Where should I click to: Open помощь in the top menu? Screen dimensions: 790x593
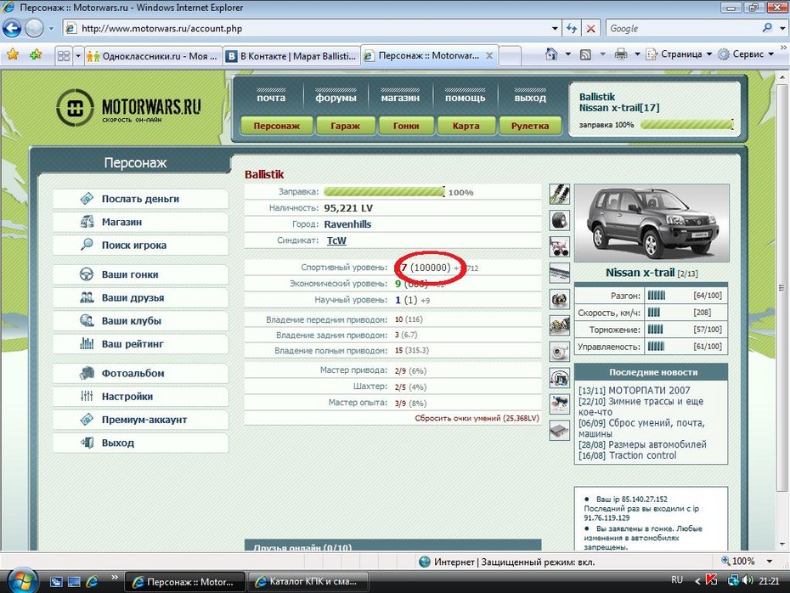[465, 97]
